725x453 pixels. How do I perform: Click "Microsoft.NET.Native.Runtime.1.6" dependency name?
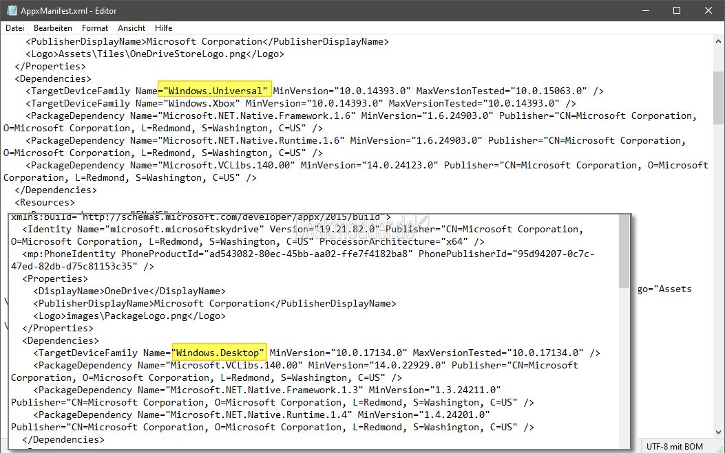point(251,140)
